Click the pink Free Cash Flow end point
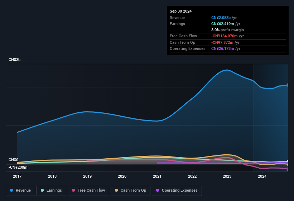 point(288,169)
